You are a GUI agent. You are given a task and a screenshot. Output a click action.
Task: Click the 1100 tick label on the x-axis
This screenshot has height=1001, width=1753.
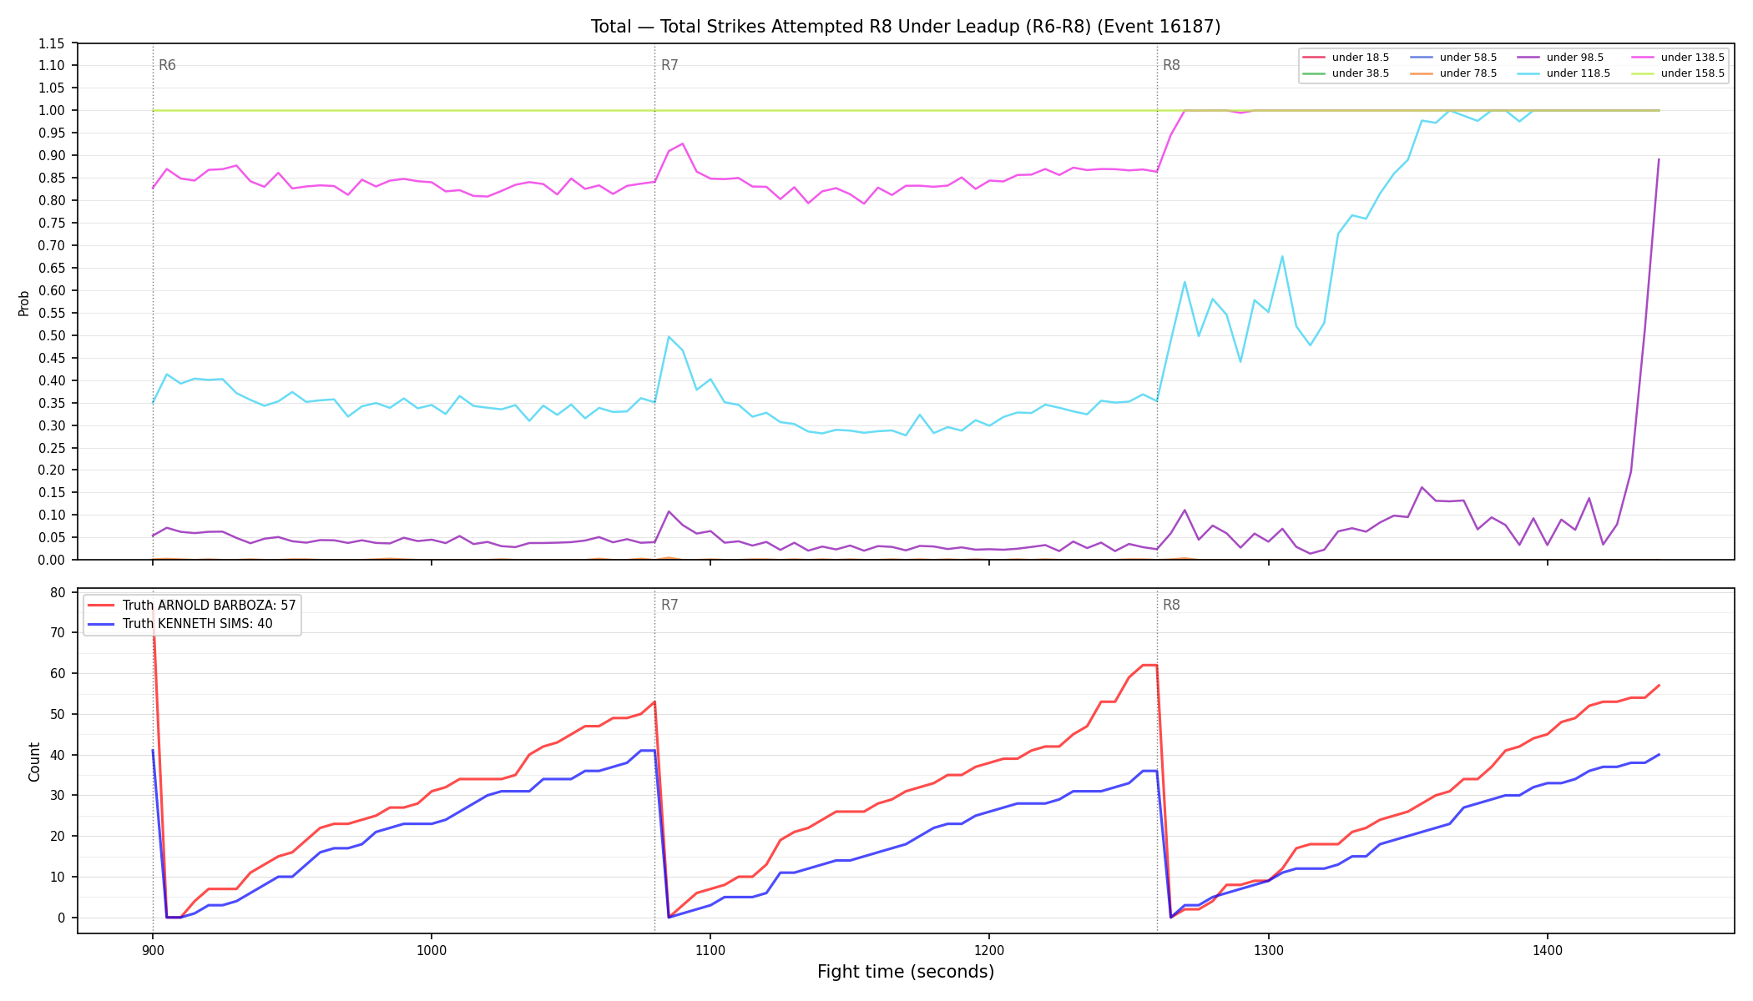(x=710, y=949)
